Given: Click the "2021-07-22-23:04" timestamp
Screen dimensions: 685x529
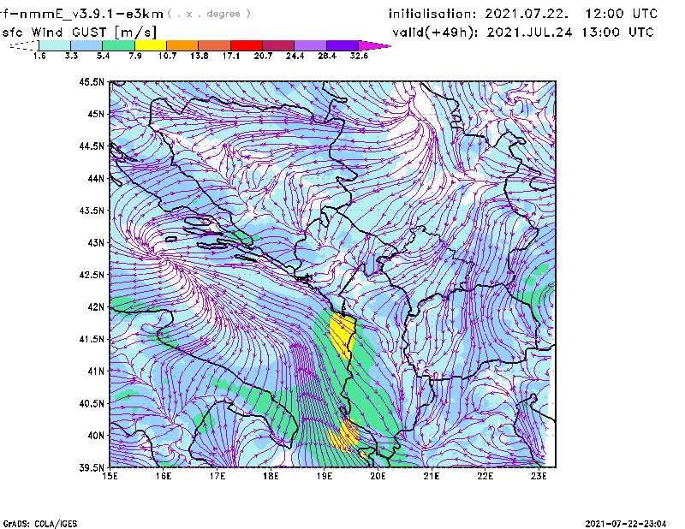Looking at the screenshot, I should click(626, 523).
